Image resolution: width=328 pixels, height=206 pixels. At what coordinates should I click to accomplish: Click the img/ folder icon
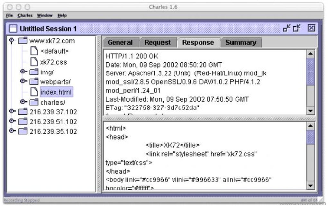[x=34, y=72]
